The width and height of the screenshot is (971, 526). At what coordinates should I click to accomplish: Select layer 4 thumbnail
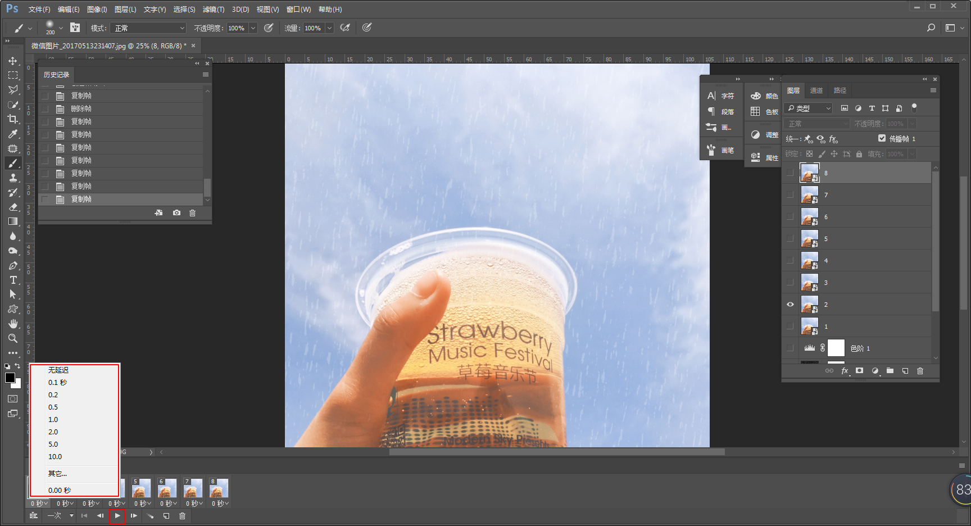point(810,261)
